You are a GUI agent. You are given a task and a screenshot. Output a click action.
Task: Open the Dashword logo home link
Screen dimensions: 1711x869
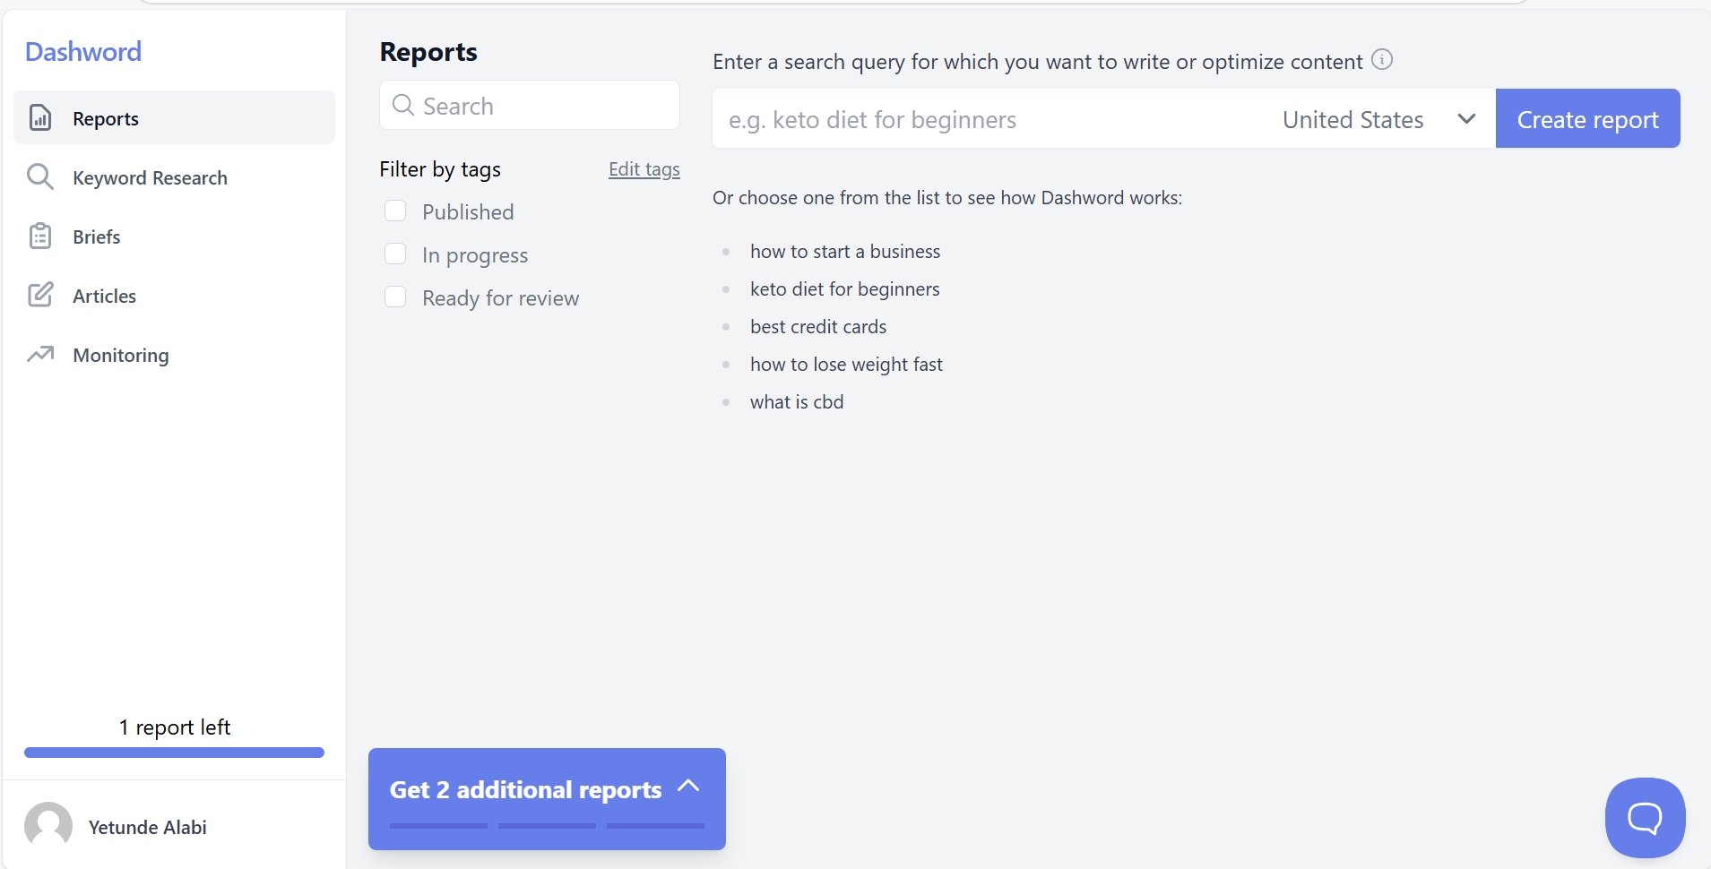(83, 52)
